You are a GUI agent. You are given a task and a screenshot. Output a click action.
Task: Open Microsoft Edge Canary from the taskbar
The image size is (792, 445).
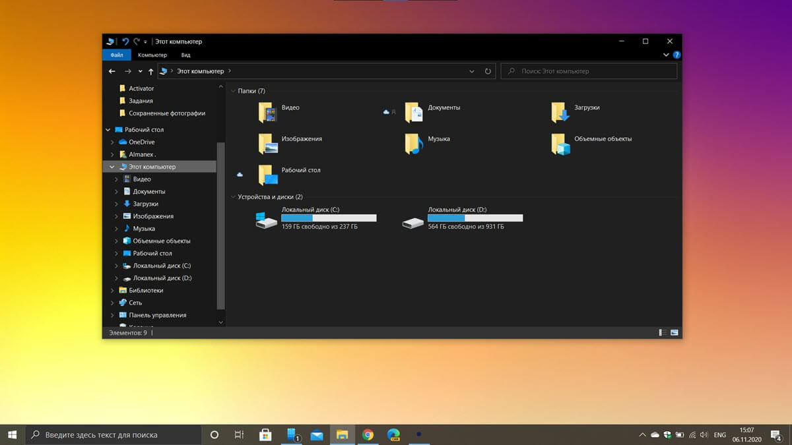[394, 435]
